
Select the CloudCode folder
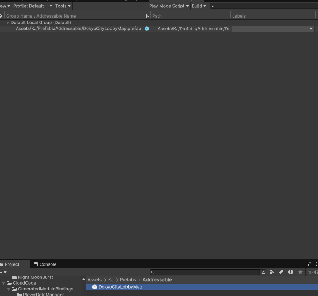click(22, 283)
